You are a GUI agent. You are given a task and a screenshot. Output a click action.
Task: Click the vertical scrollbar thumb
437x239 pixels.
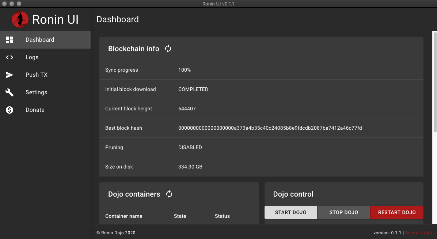pos(435,82)
